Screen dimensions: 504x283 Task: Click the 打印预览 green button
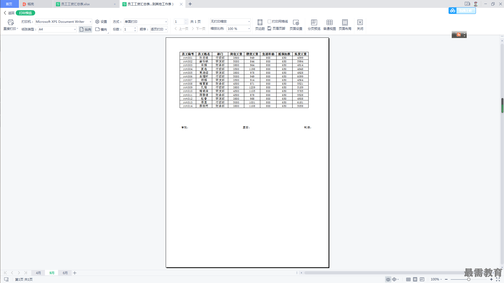click(x=25, y=13)
